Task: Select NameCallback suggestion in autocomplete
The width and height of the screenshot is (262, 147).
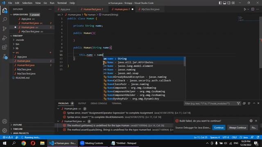Action: pyautogui.click(x=143, y=80)
